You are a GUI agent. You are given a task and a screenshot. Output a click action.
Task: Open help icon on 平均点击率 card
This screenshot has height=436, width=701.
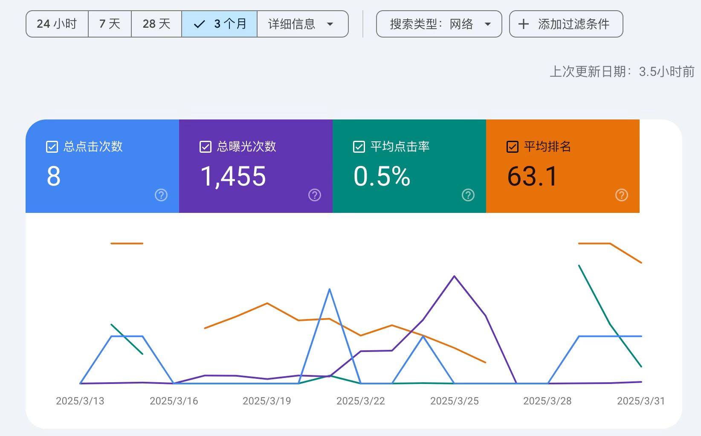pos(468,195)
